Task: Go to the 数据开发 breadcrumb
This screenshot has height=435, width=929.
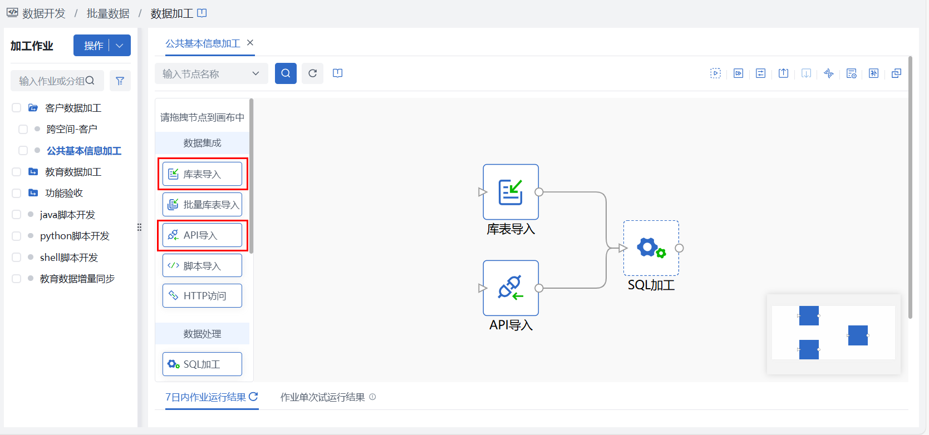Action: tap(44, 13)
